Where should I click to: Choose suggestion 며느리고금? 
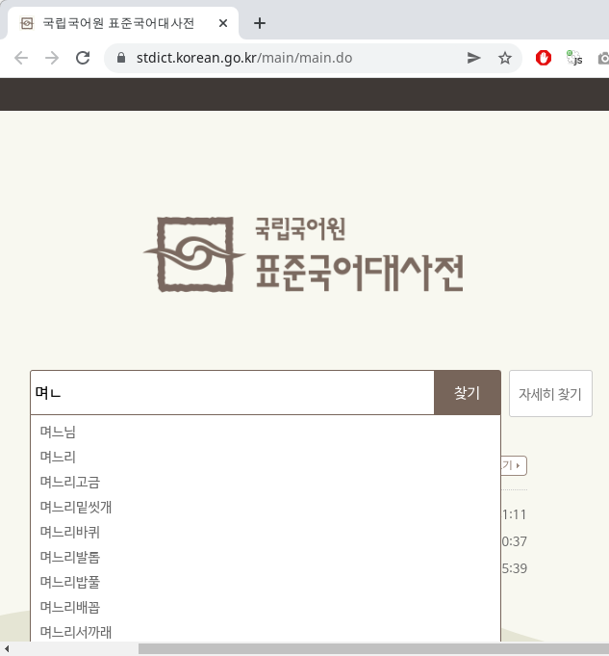(266, 482)
